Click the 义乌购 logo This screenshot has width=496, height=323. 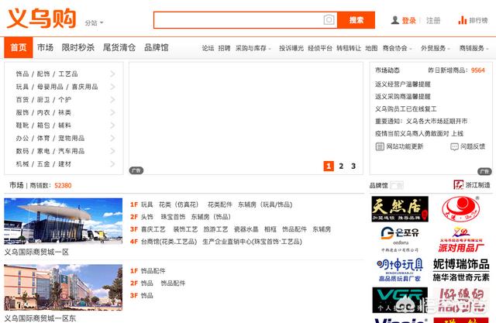pyautogui.click(x=41, y=19)
